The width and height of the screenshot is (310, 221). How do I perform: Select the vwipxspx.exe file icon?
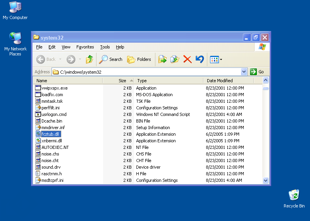38,88
